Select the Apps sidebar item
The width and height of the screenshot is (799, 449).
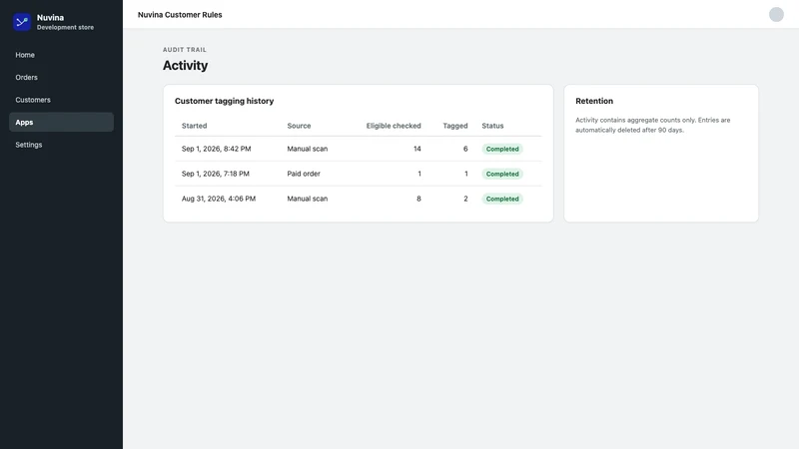tap(61, 122)
